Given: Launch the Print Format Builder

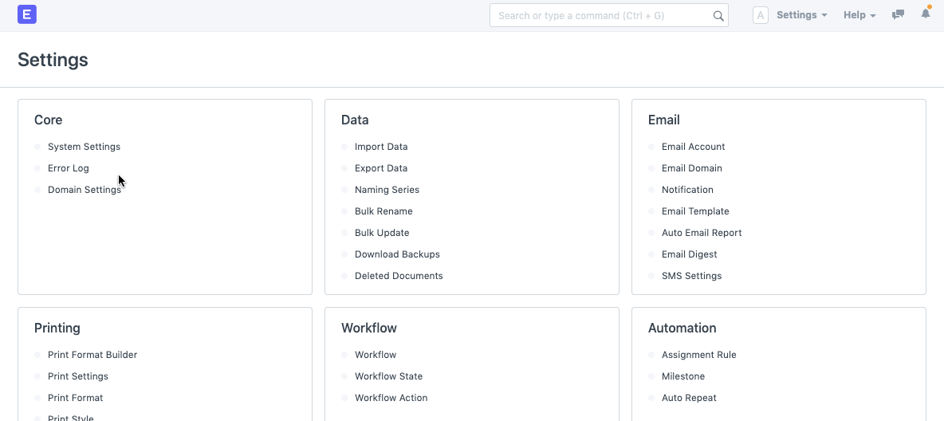Looking at the screenshot, I should [92, 355].
